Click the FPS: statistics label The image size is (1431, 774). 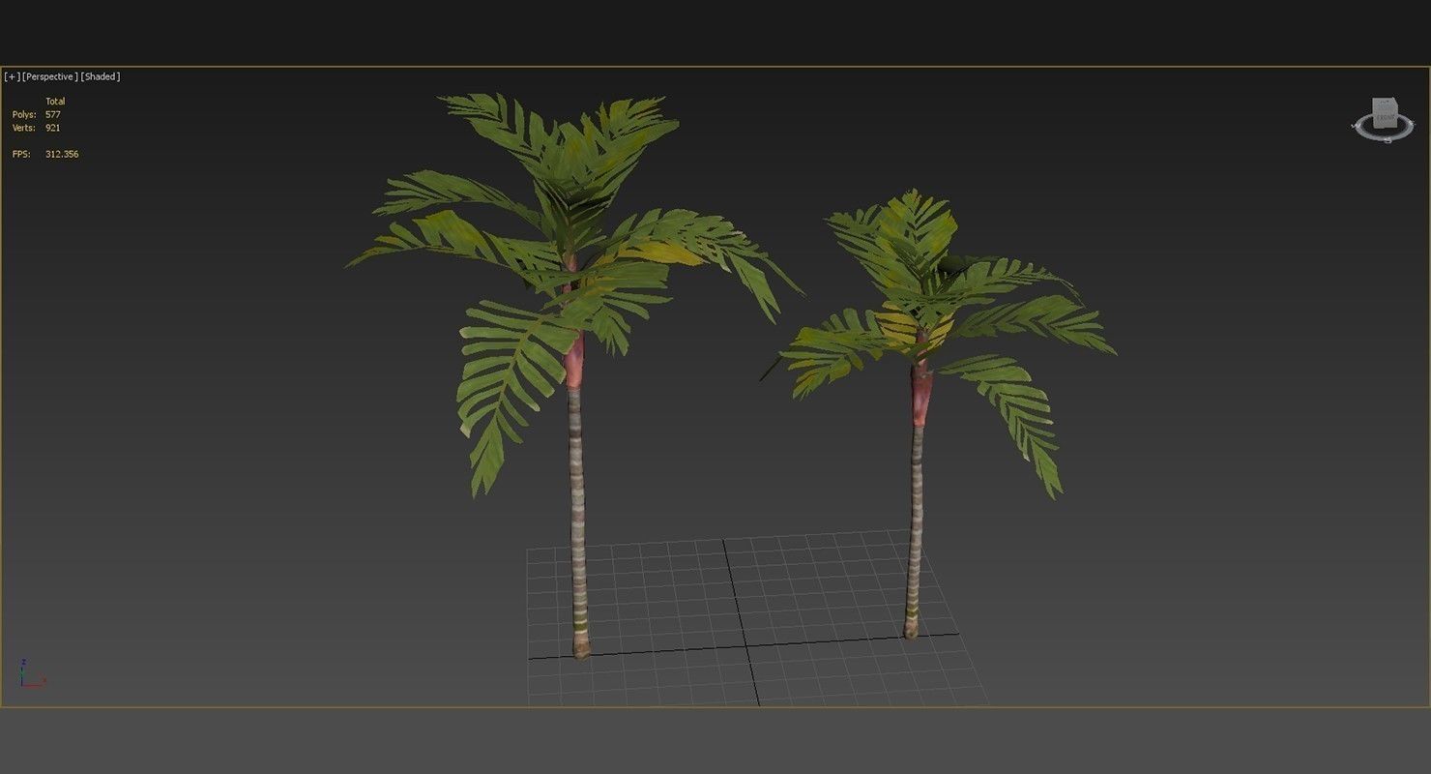pyautogui.click(x=20, y=154)
